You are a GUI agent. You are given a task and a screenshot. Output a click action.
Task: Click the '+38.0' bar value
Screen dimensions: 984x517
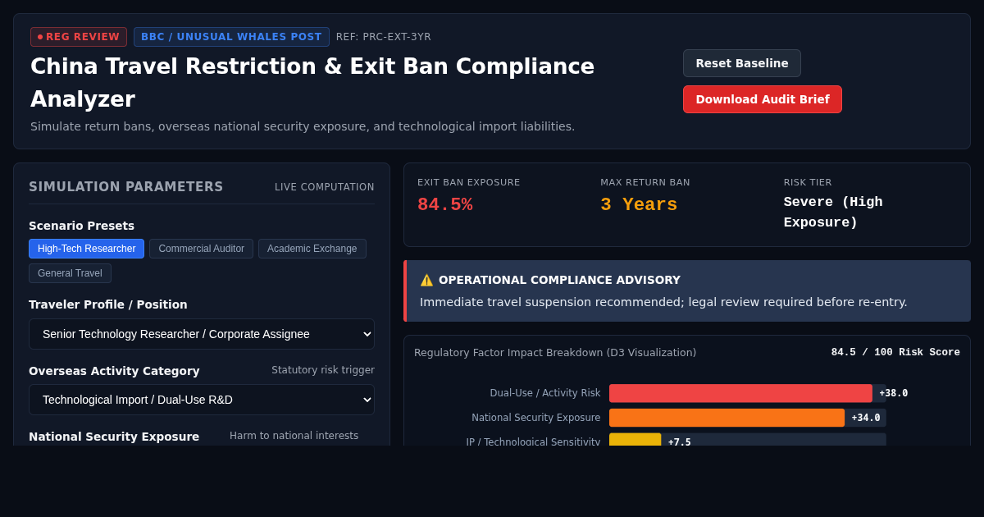894,393
